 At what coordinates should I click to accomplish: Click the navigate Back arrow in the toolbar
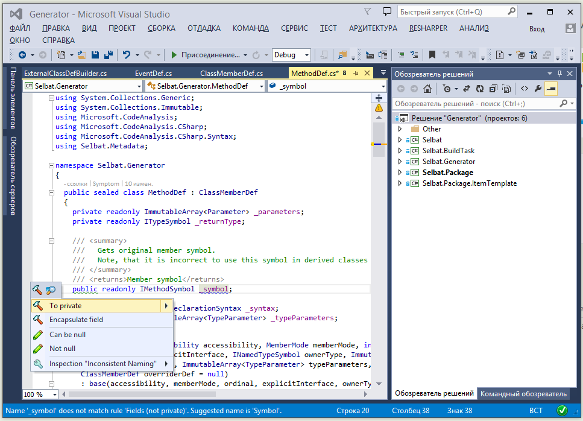[22, 55]
